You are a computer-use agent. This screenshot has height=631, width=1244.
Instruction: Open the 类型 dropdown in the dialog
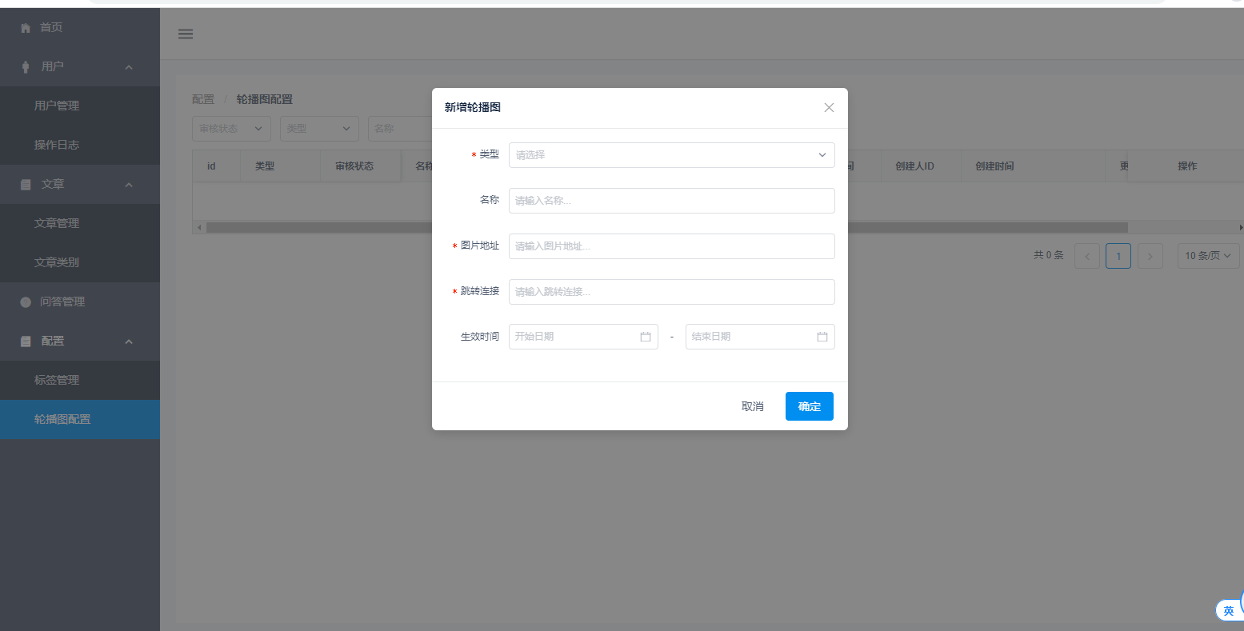[671, 155]
